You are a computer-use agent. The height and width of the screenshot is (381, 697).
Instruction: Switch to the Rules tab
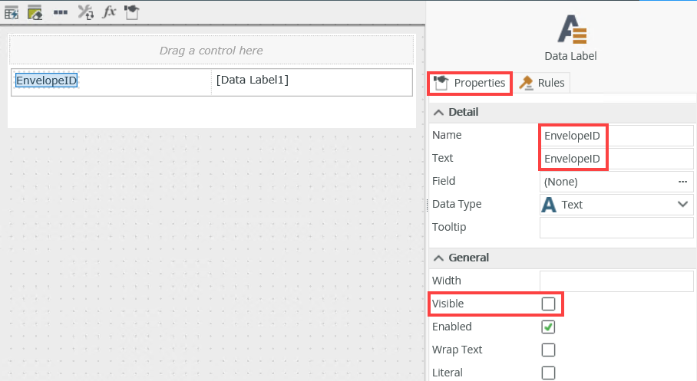point(543,83)
